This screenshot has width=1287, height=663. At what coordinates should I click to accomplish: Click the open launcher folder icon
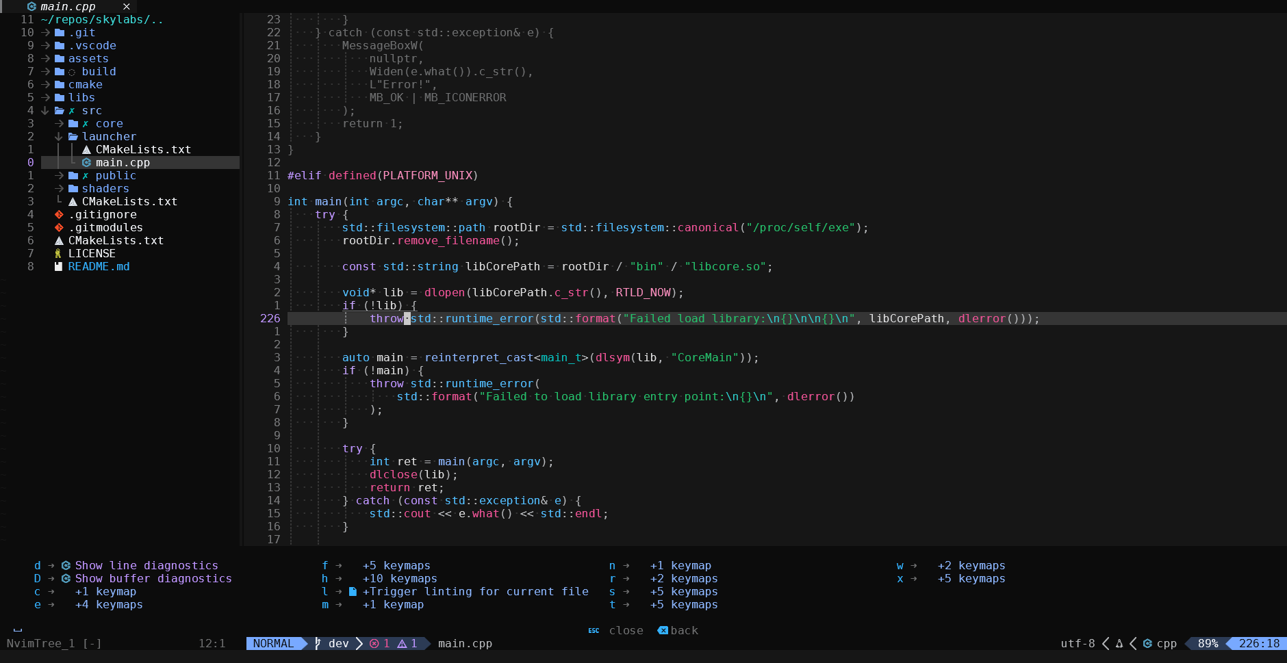point(73,137)
